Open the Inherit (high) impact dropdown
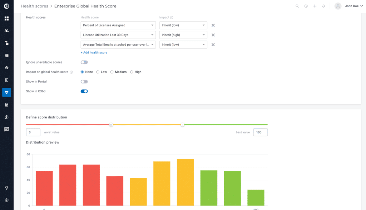 pos(183,35)
